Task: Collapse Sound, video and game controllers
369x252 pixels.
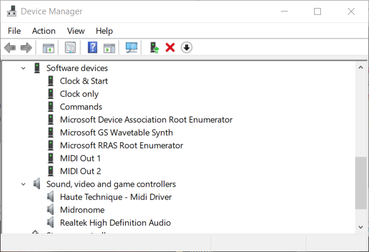Action: [x=23, y=184]
